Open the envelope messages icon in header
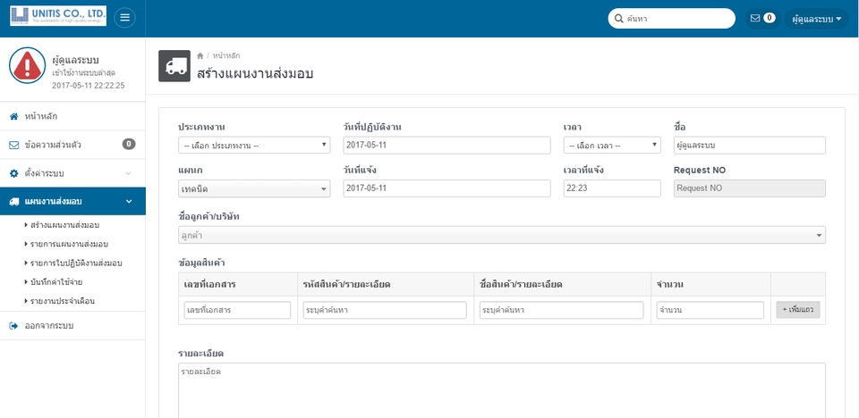The width and height of the screenshot is (859, 418). [x=755, y=18]
